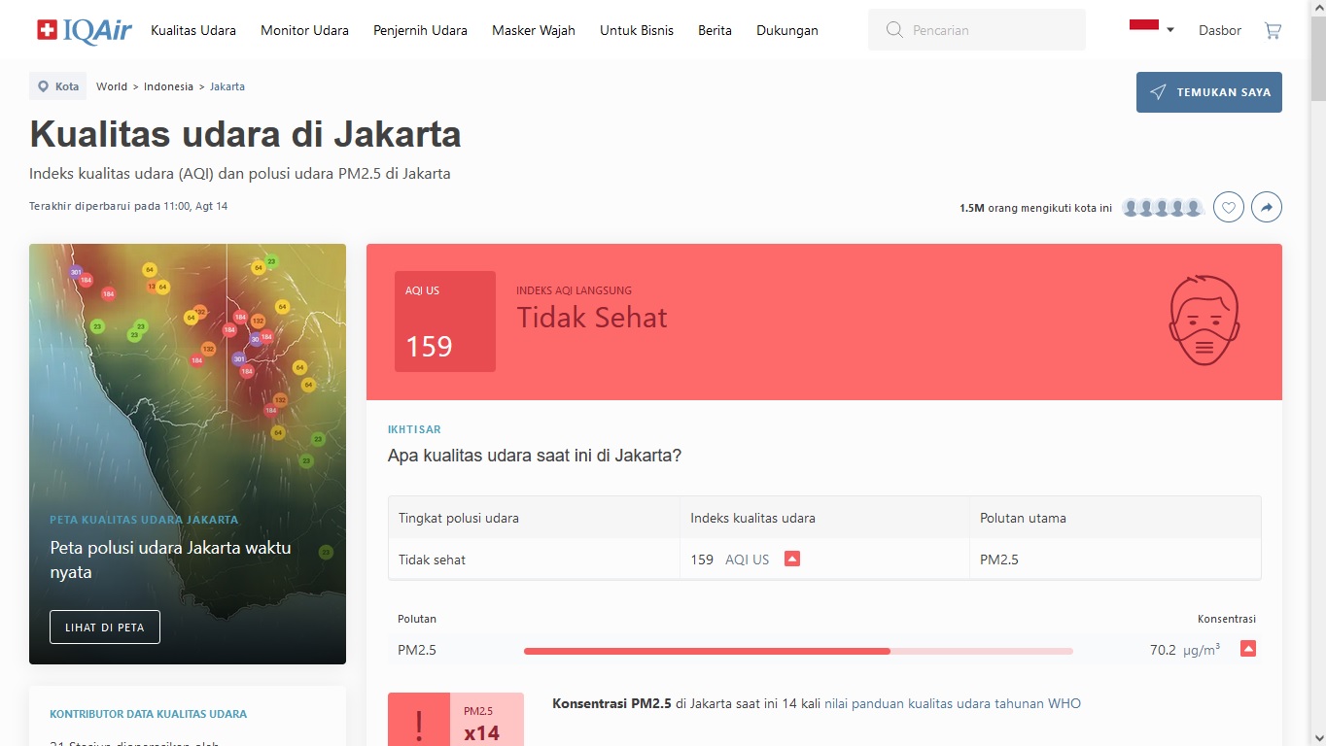This screenshot has width=1326, height=746.
Task: Click the PM2.5 x14 warning badge
Action: click(x=455, y=721)
